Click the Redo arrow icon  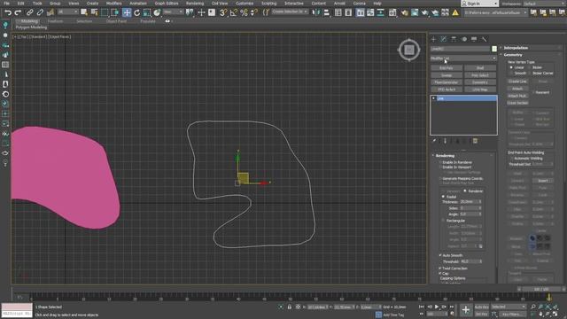pyautogui.click(x=18, y=12)
